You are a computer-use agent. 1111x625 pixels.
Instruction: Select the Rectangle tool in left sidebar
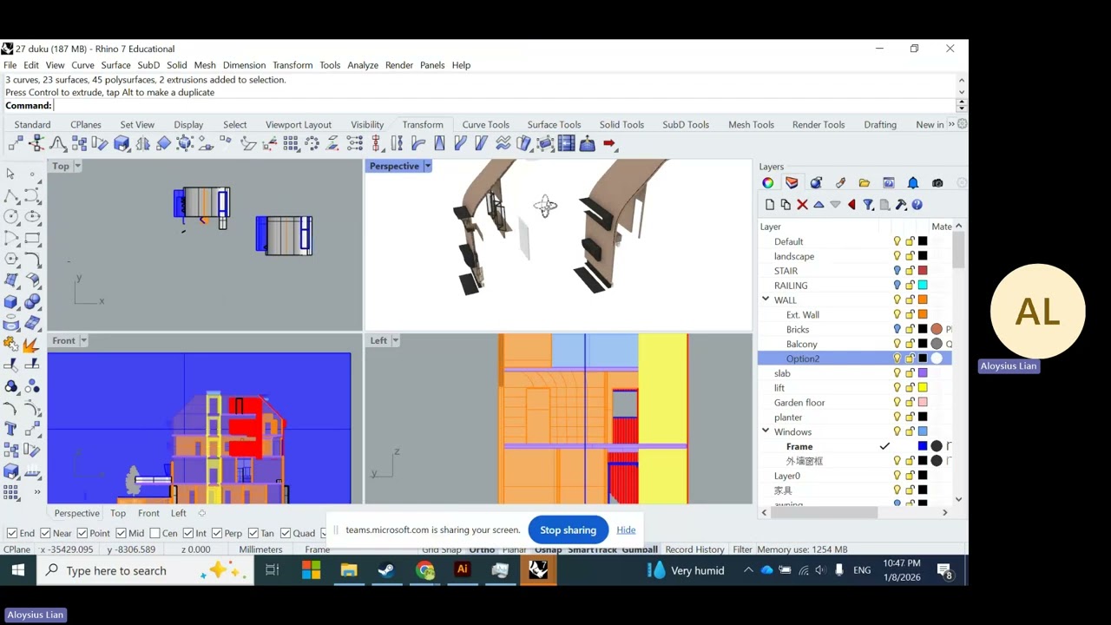coord(32,238)
